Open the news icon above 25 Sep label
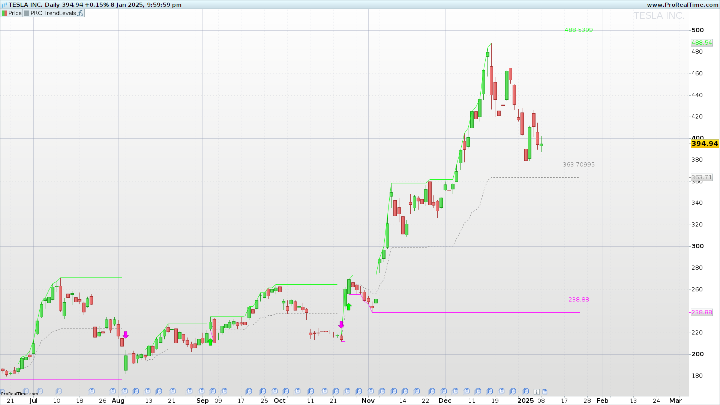 pos(263,391)
